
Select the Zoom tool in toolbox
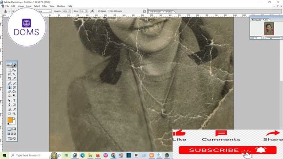click(14, 114)
